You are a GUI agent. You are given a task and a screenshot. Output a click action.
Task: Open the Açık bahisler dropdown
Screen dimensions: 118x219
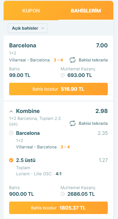coord(27,28)
